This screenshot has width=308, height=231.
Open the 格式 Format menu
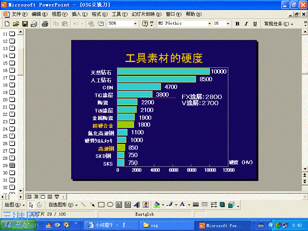click(x=100, y=14)
